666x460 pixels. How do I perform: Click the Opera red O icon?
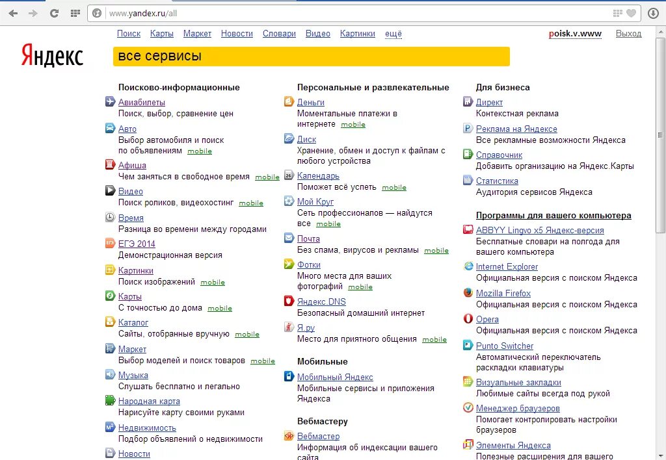point(468,318)
